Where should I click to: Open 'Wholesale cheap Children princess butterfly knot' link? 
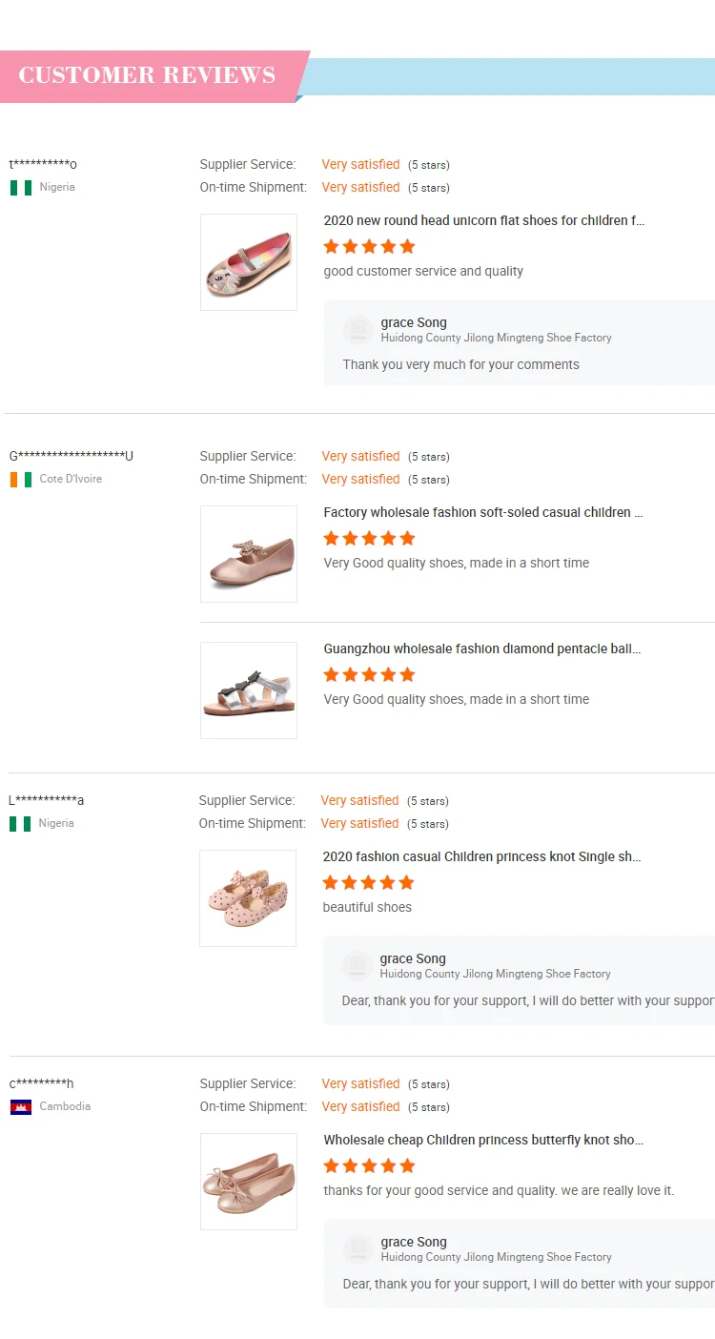(482, 1140)
